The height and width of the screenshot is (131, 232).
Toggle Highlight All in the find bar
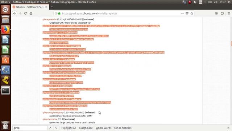point(69,128)
